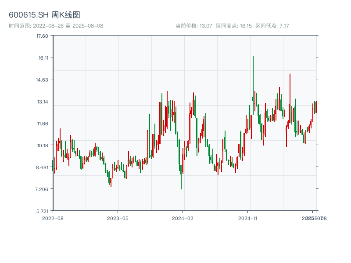This screenshot has height=263, width=351.
Task: Click the y-axis value 7.206
Action: coord(42,189)
